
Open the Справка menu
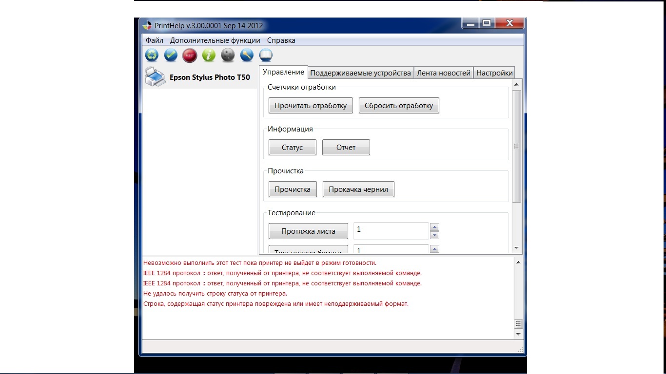click(281, 40)
